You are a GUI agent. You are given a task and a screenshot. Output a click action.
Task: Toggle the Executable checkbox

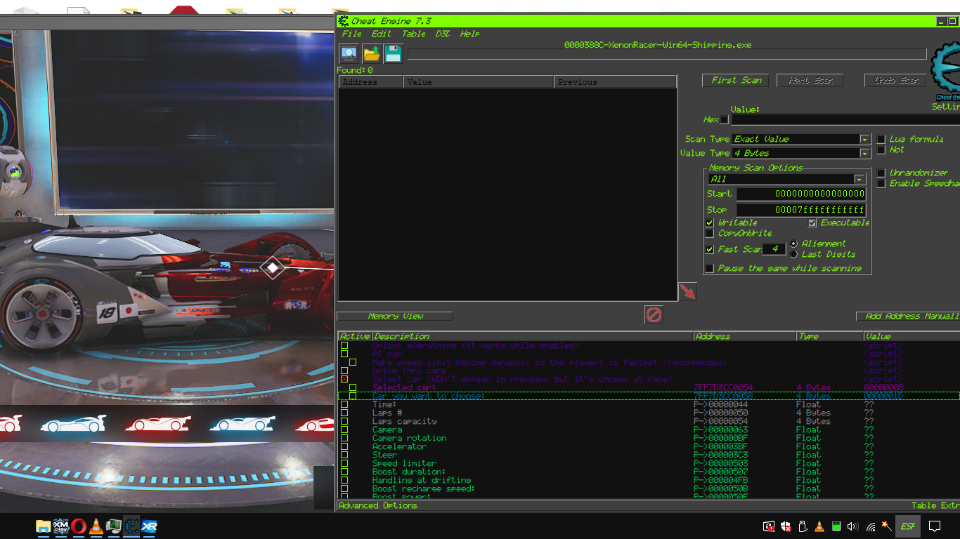tap(812, 222)
